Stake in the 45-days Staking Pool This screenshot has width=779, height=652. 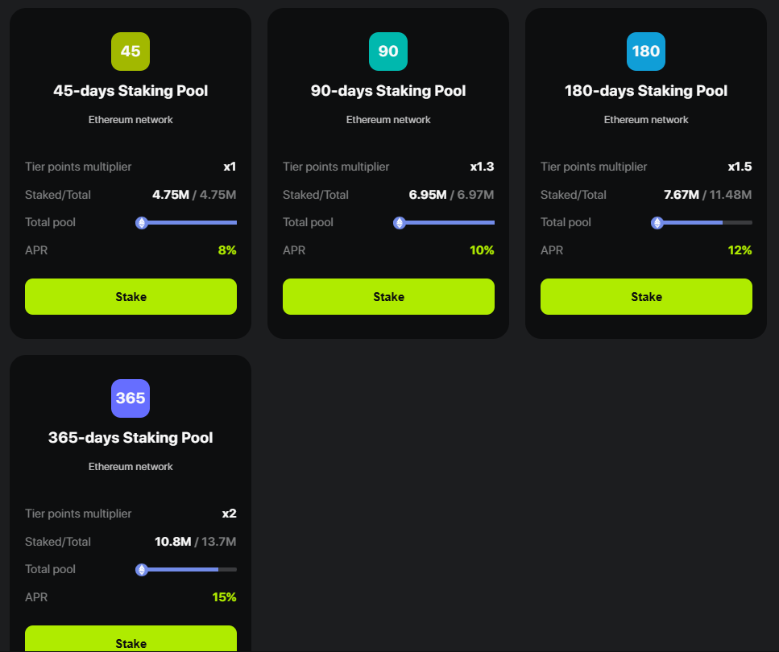[x=131, y=296]
